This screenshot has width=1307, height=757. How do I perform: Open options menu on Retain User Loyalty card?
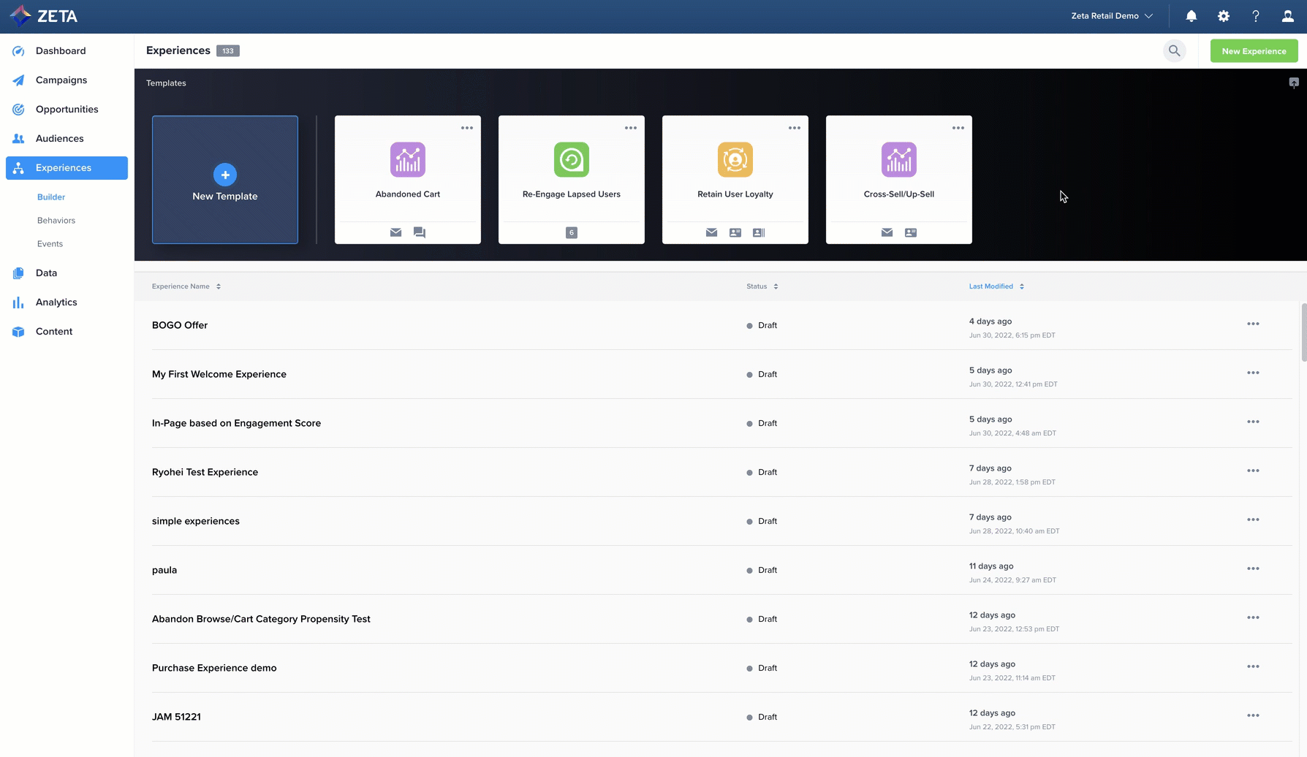(x=794, y=128)
